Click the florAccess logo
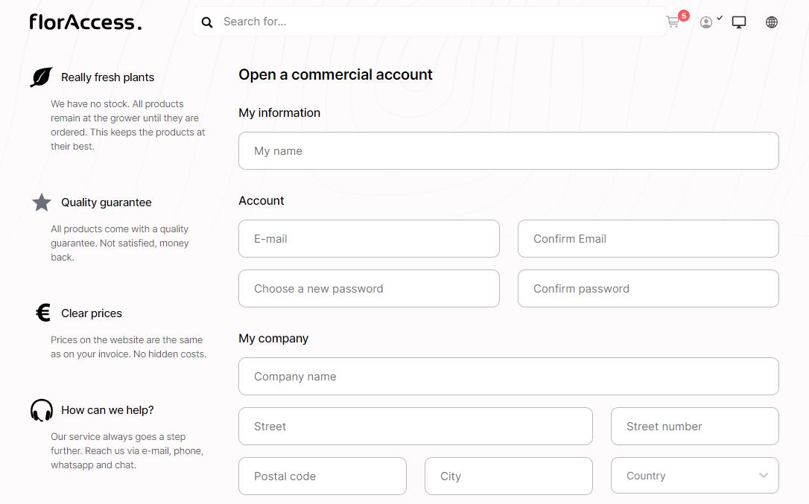 click(x=85, y=22)
